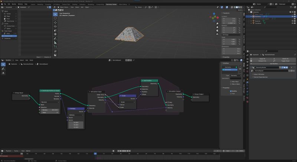Toggle the Tool checkbox in node Properties
This screenshot has width=297, height=162.
pyautogui.click(x=231, y=93)
